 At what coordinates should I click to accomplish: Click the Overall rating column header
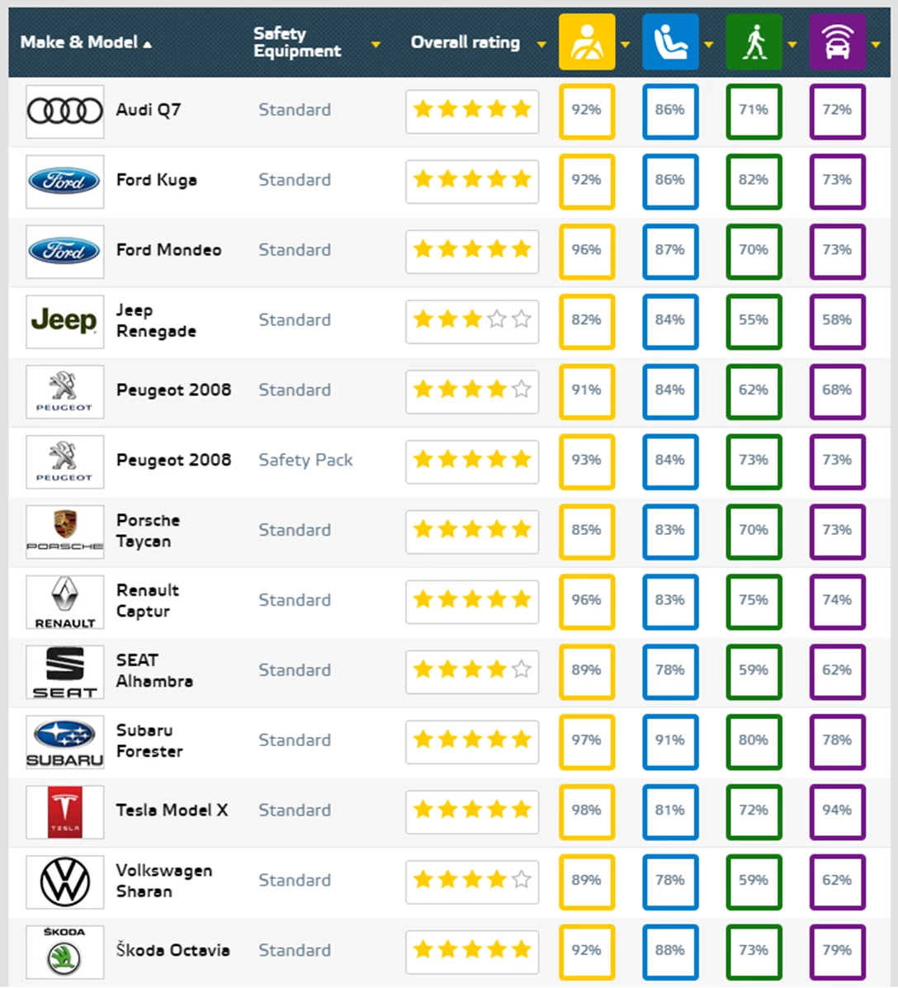point(466,42)
